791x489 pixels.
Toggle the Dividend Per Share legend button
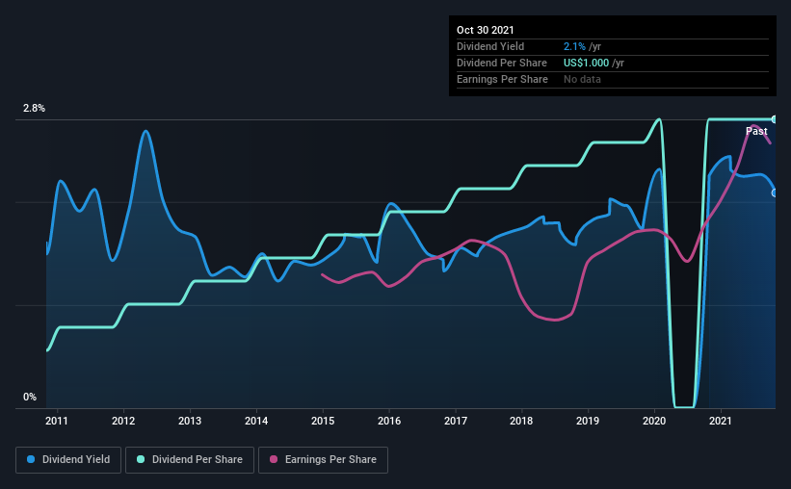click(x=190, y=460)
